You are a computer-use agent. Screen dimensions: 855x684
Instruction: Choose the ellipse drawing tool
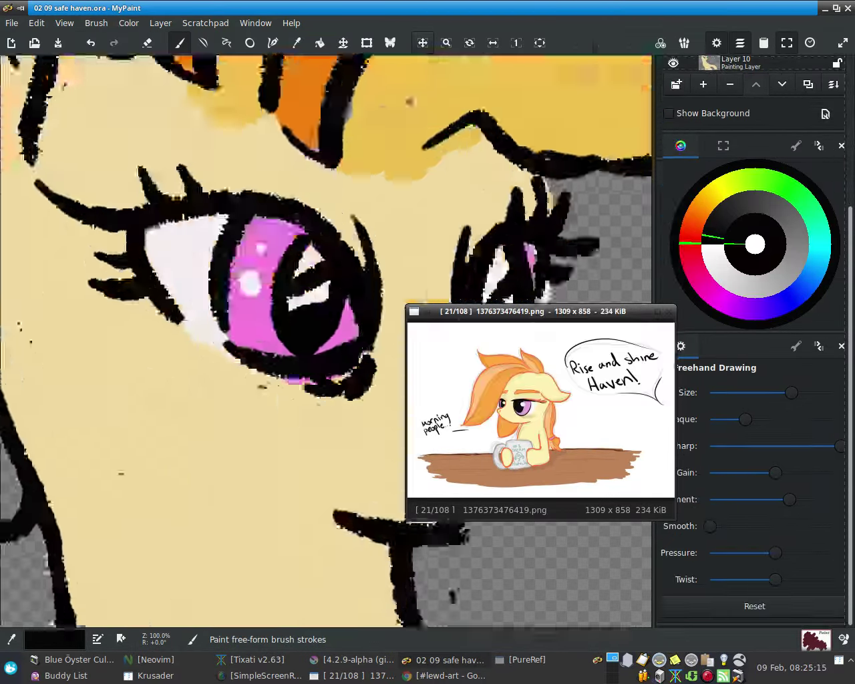click(x=250, y=43)
